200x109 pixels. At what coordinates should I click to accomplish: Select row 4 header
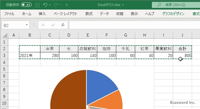tap(4, 62)
